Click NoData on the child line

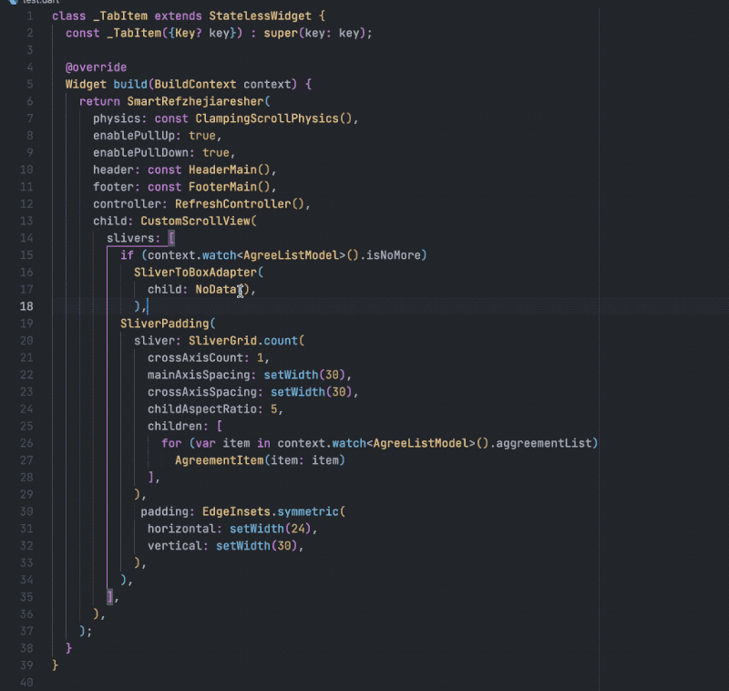point(216,290)
